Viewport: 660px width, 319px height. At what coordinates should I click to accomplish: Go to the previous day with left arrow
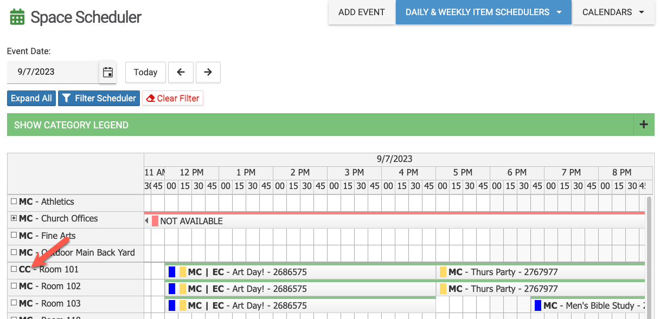181,72
